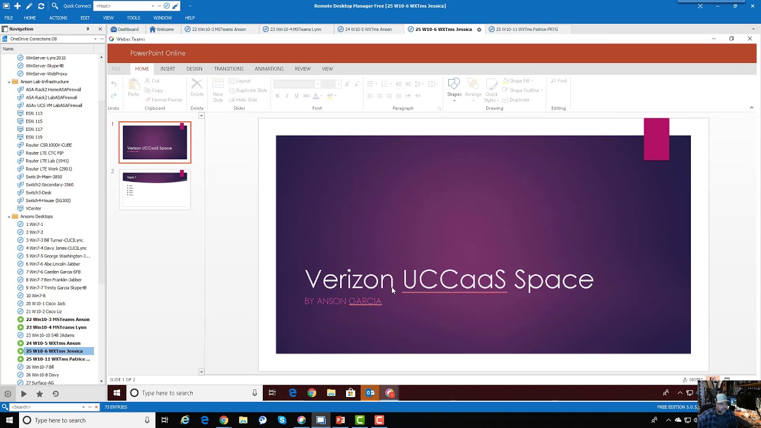Open PowerPoint HOME ribbon tab
The image size is (761, 428).
141,68
